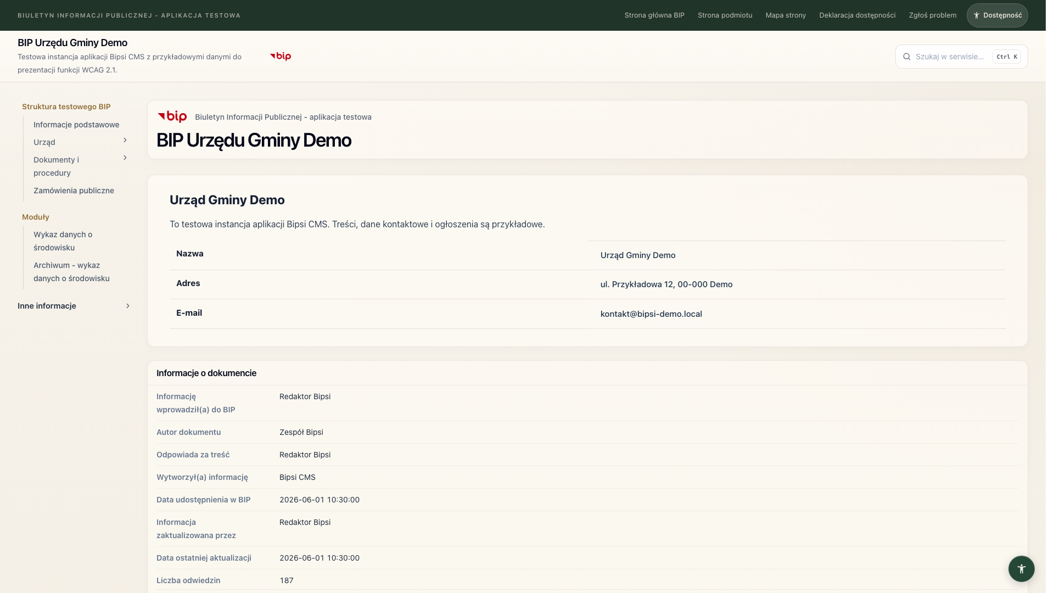
Task: Open Informacje podstawowe in sidebar
Action: point(76,125)
